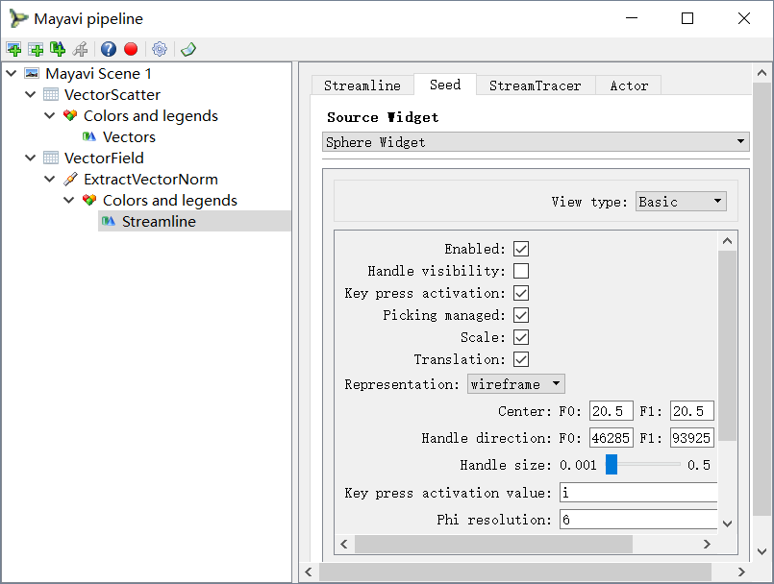Open help for the selected pipeline object

108,49
